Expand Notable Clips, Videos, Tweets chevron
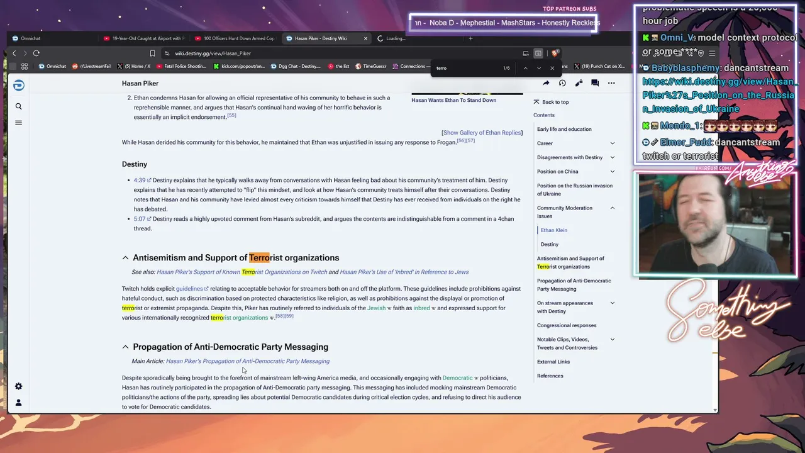This screenshot has width=805, height=453. tap(612, 340)
